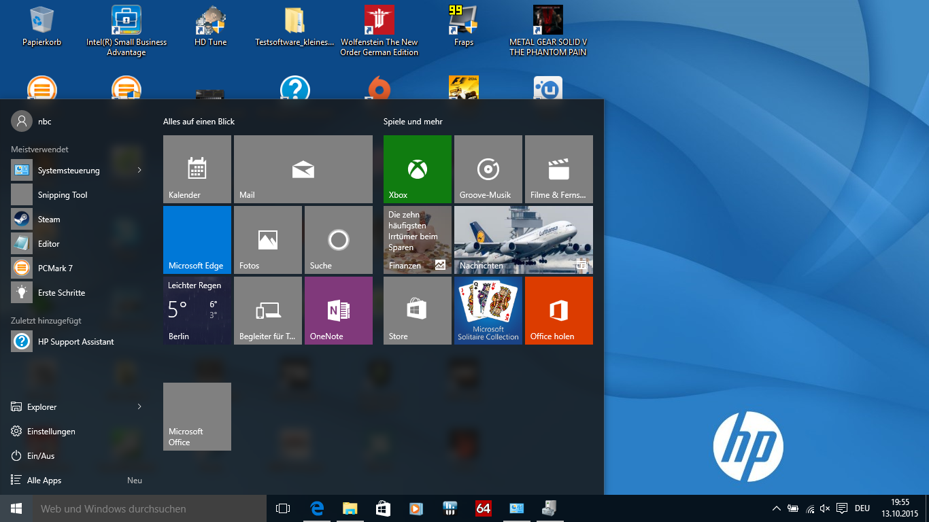
Task: Open Intel(R) Small Business Advantage desktop shortcut
Action: coord(126,31)
